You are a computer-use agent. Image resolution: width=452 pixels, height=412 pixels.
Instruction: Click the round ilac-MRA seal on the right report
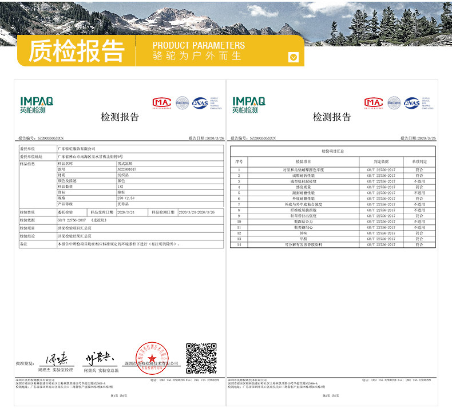pyautogui.click(x=394, y=103)
